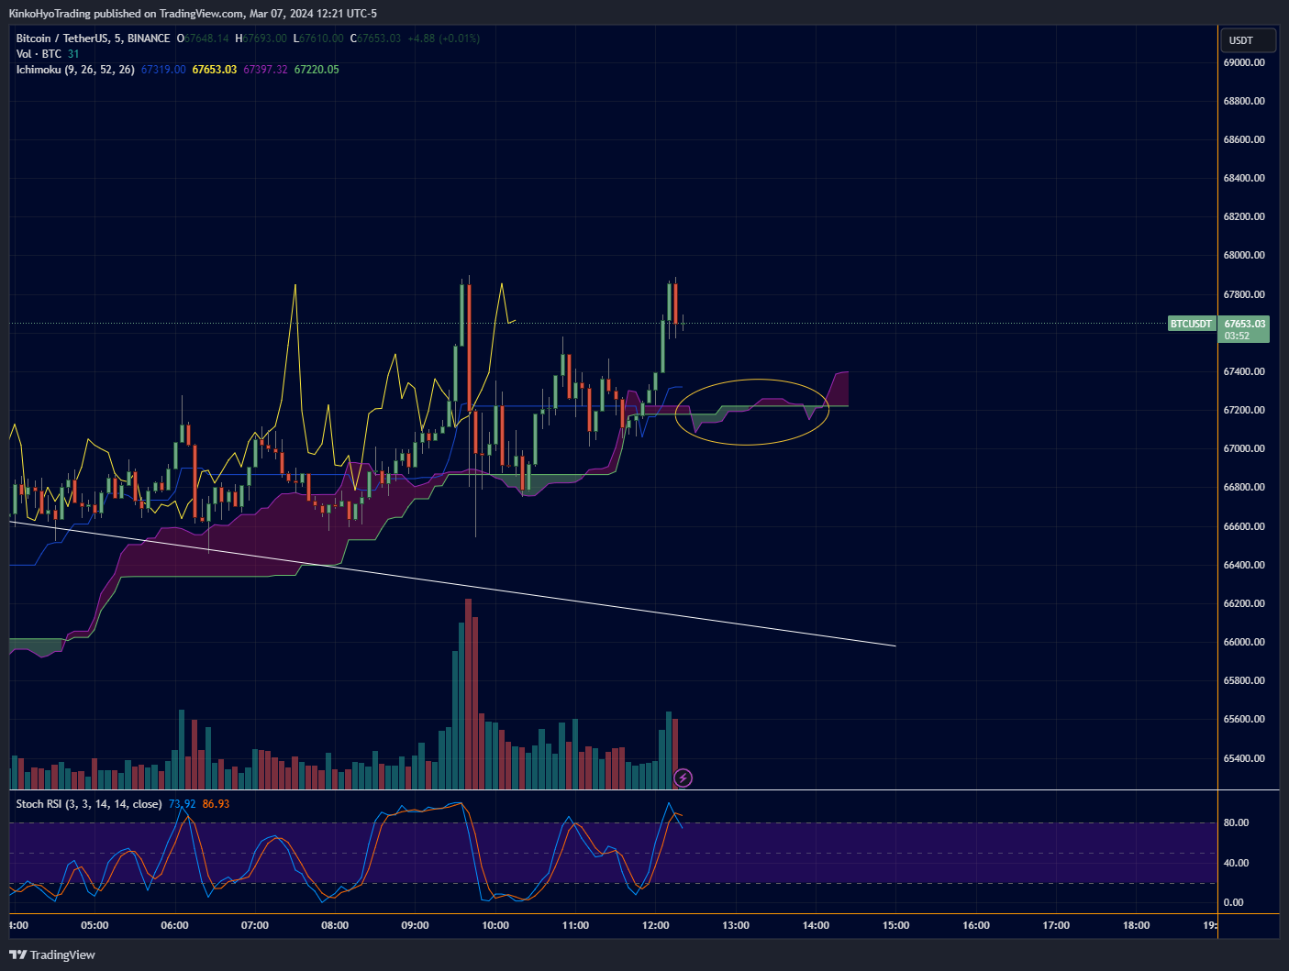Click the 13:00 time axis label
This screenshot has height=971, width=1289.
pos(736,925)
